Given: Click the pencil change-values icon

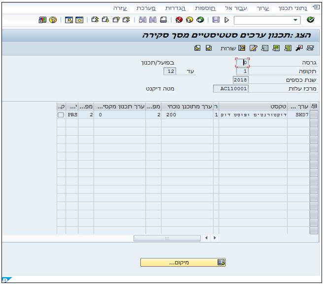Looking at the screenshot, I should (253, 48).
